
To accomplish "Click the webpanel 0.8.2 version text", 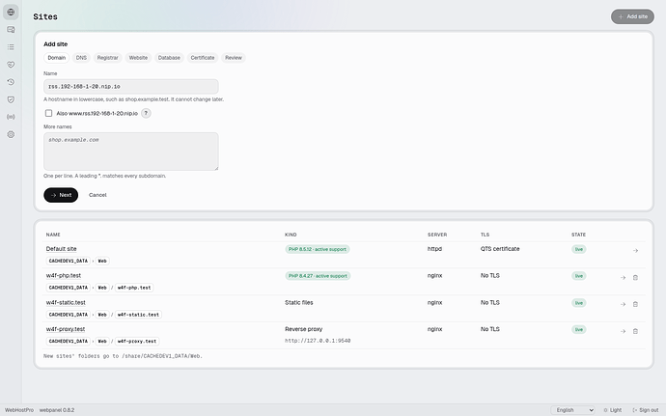I will tap(57, 410).
